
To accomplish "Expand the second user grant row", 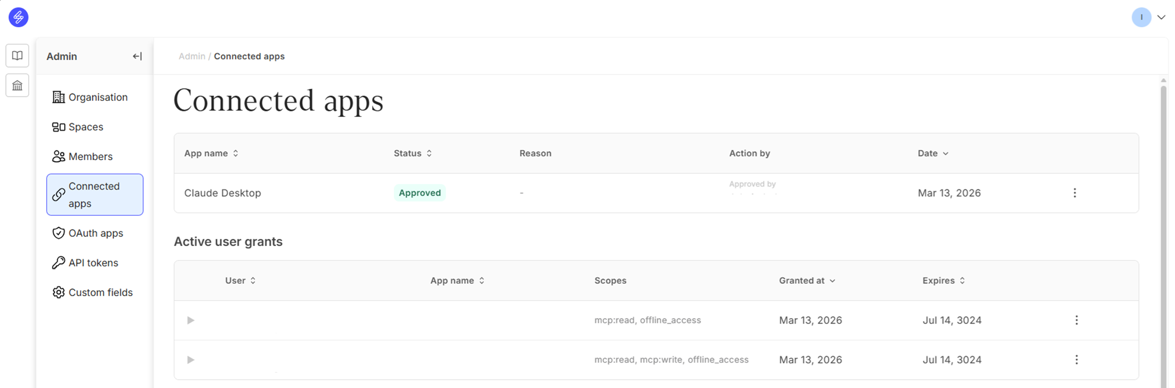I will pos(190,360).
